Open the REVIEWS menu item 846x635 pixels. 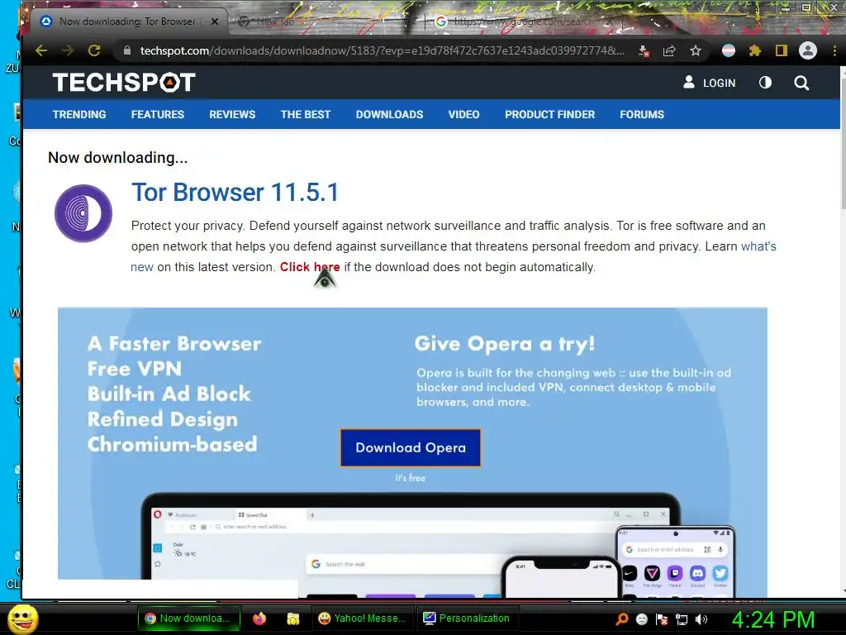coord(232,114)
